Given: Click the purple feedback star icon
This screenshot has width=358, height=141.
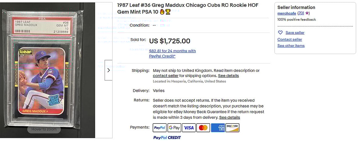Looking at the screenshot, I should coord(307,13).
